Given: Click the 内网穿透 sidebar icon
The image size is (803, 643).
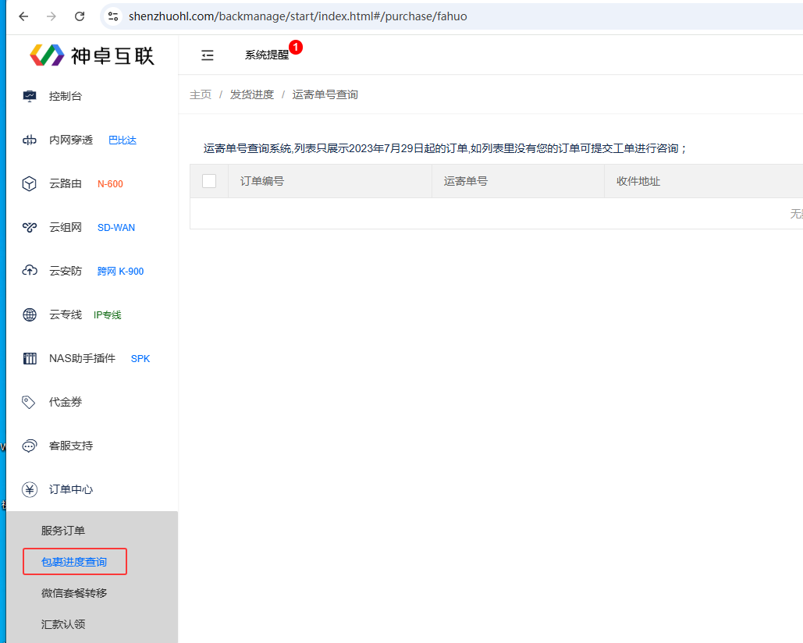Looking at the screenshot, I should 30,140.
